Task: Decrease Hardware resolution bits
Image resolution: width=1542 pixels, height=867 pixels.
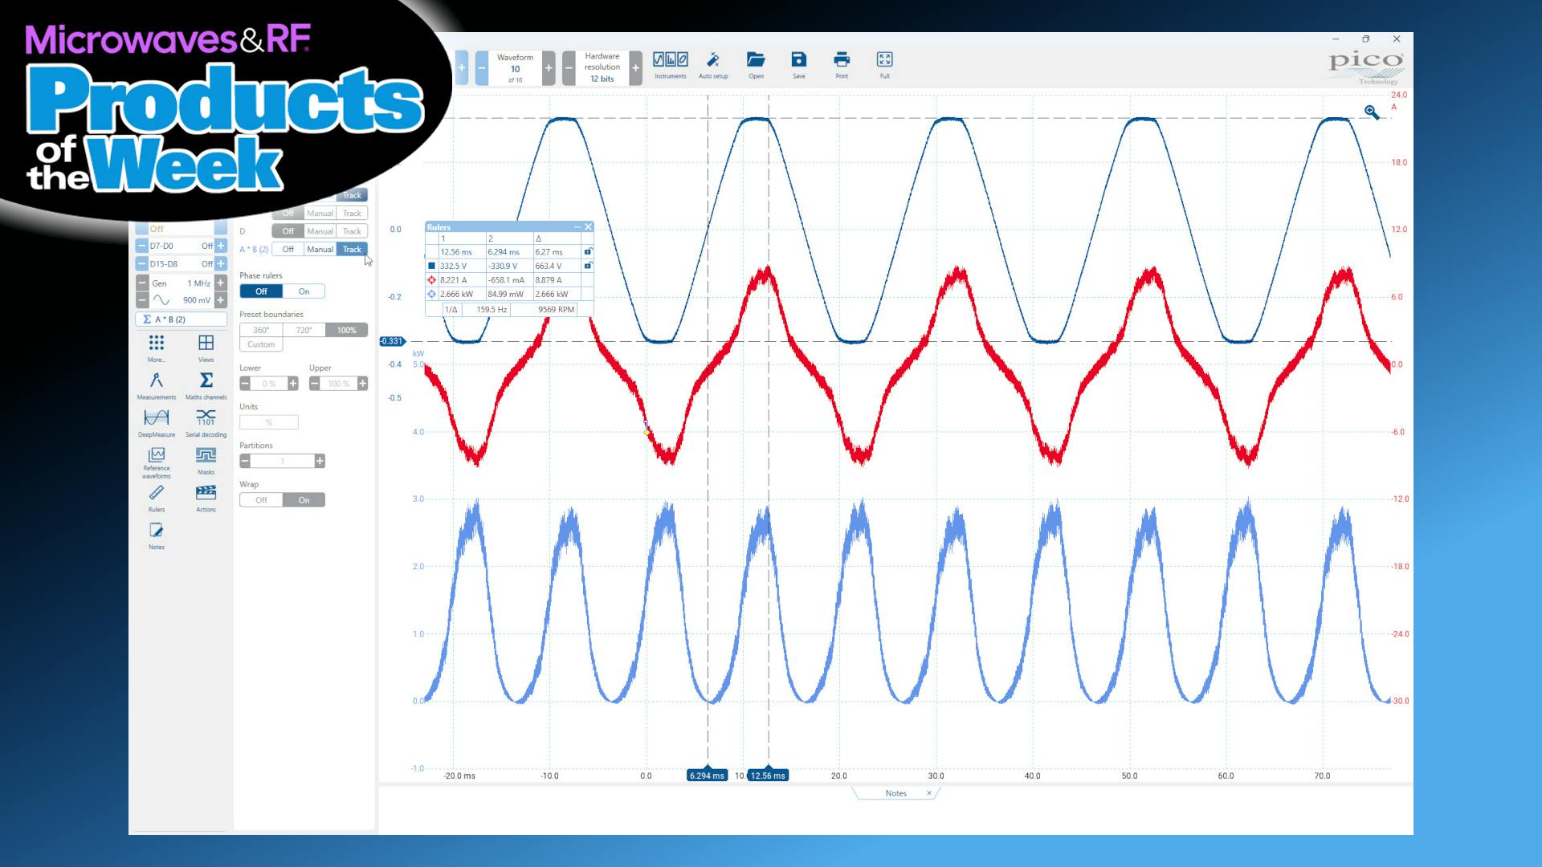Action: pyautogui.click(x=569, y=68)
